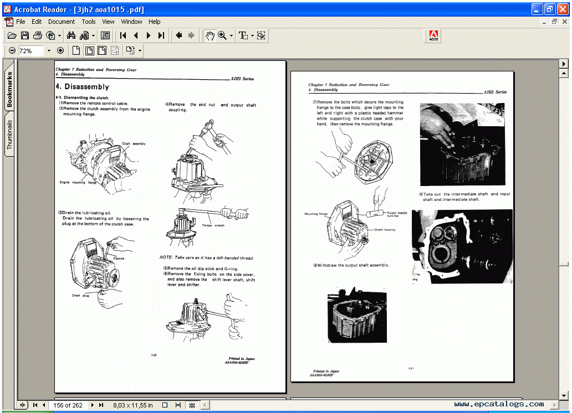This screenshot has height=413, width=572.
Task: Open the Edit menu
Action: click(x=37, y=22)
